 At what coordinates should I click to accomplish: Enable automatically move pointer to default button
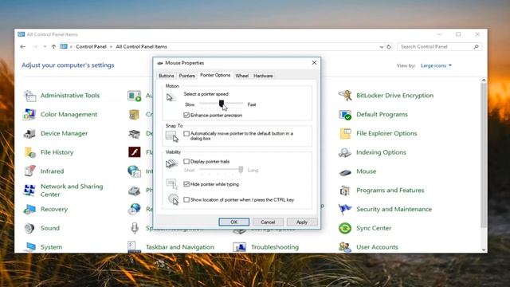186,133
